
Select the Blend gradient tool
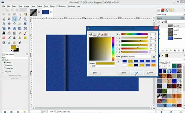coord(14,33)
